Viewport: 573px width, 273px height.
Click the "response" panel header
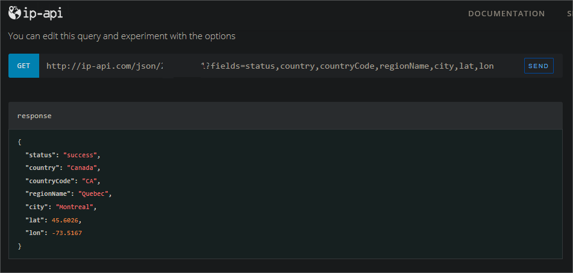click(286, 116)
